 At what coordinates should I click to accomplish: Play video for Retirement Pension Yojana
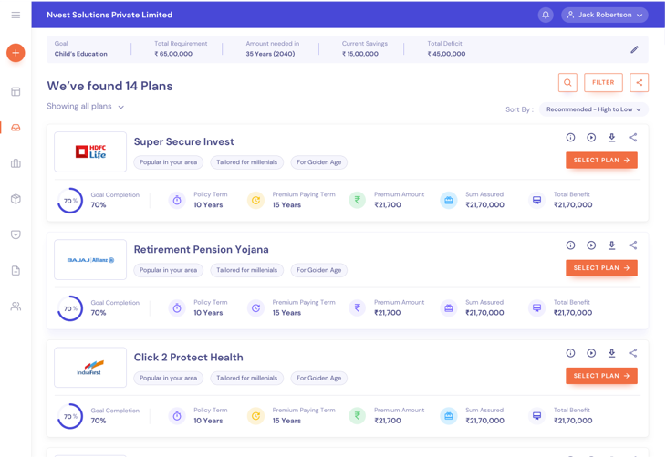(x=591, y=245)
